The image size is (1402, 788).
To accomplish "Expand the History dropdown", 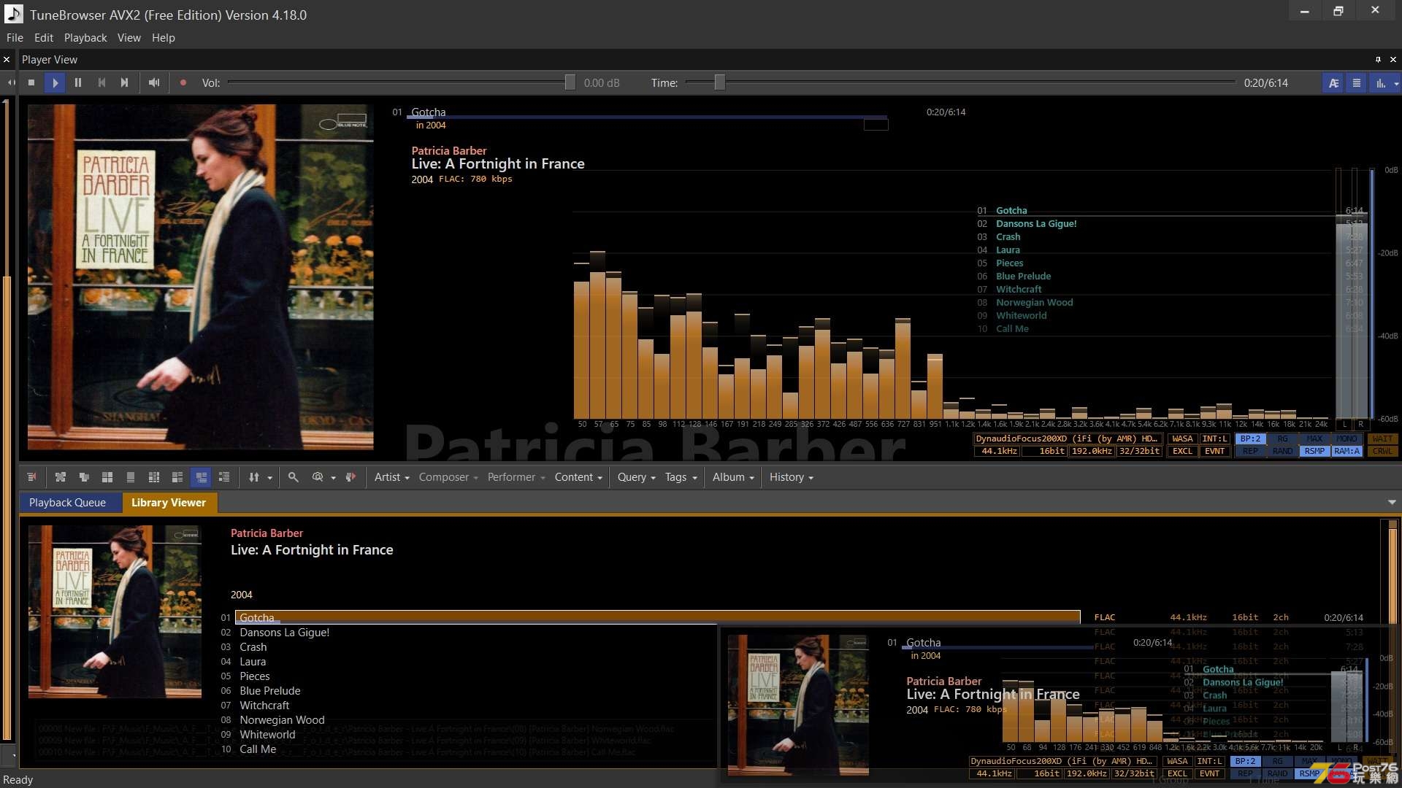I will [x=791, y=477].
